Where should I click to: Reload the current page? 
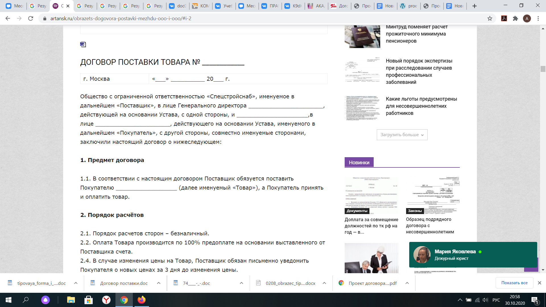(31, 18)
